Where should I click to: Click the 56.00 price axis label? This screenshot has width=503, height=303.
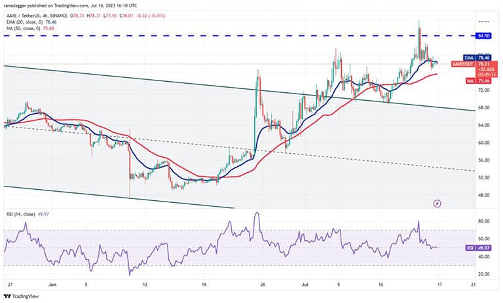click(483, 160)
